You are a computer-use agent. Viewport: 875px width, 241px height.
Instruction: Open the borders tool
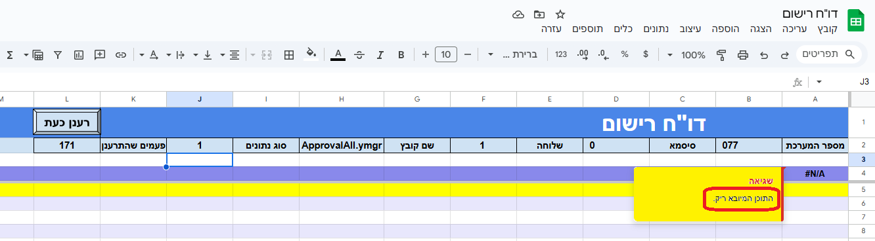[288, 54]
